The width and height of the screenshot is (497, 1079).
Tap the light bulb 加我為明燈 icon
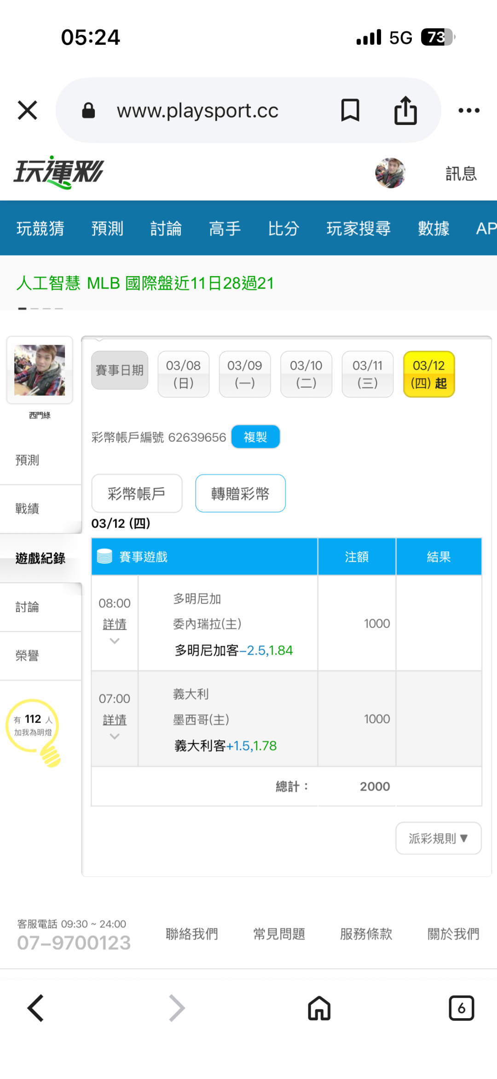pyautogui.click(x=34, y=731)
